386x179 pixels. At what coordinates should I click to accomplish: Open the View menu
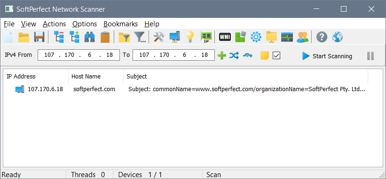(x=29, y=24)
